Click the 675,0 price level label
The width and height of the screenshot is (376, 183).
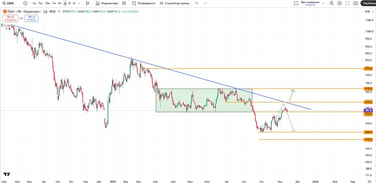point(368,89)
